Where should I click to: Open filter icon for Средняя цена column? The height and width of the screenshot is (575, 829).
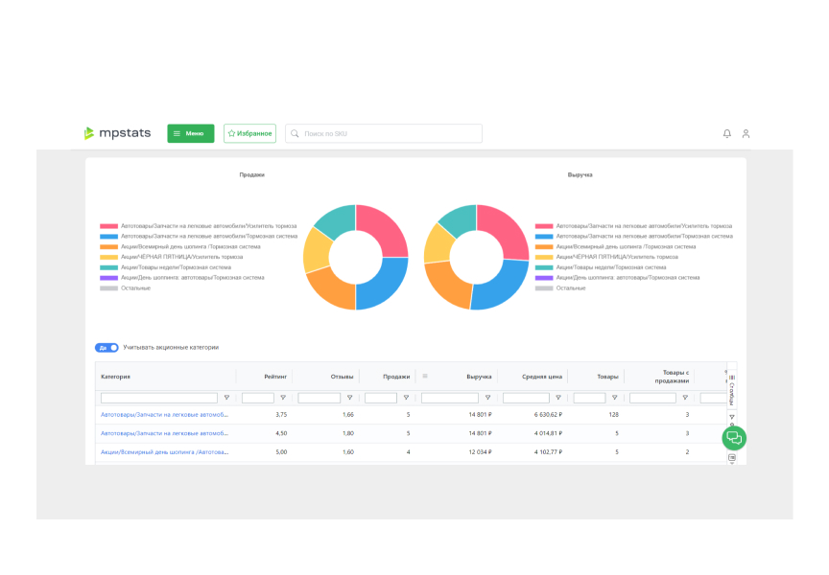tap(558, 398)
